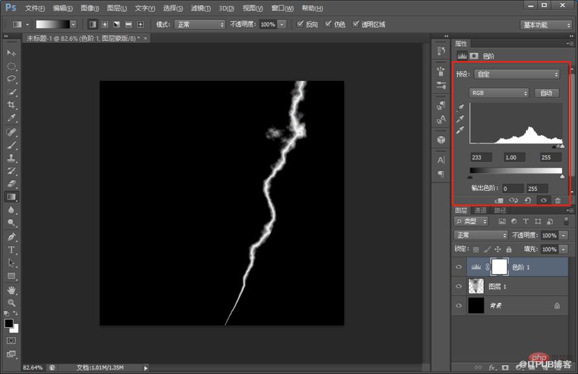Screen dimensions: 578x374
Task: Select the Elliptical Marquee tool
Action: (12, 66)
